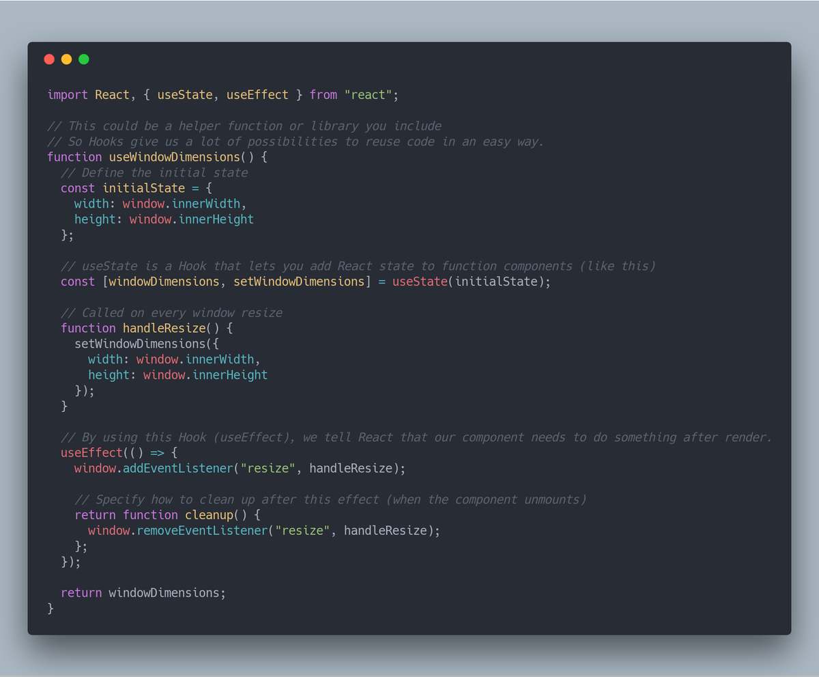This screenshot has height=677, width=819.
Task: Click the green maximize dot
Action: click(x=84, y=59)
